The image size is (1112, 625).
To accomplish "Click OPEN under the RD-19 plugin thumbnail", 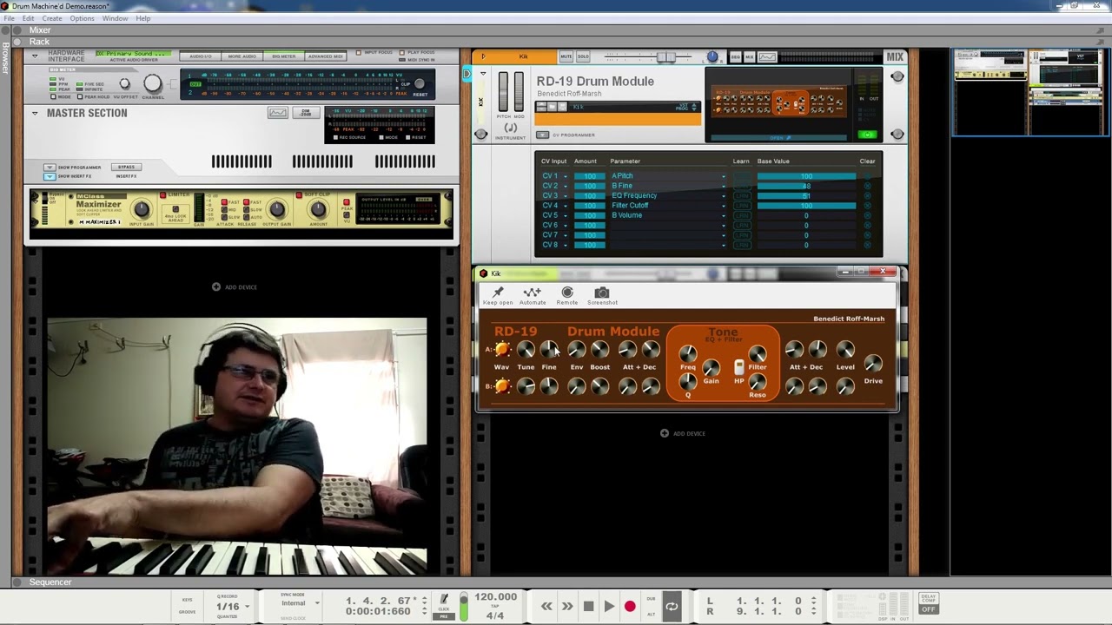I will click(x=779, y=137).
